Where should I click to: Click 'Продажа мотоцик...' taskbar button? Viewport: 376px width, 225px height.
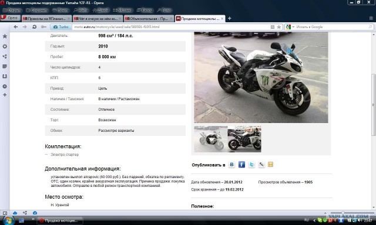61,220
